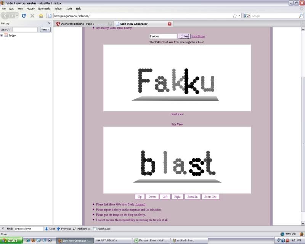Click the Home icon in the toolbar

40,16
